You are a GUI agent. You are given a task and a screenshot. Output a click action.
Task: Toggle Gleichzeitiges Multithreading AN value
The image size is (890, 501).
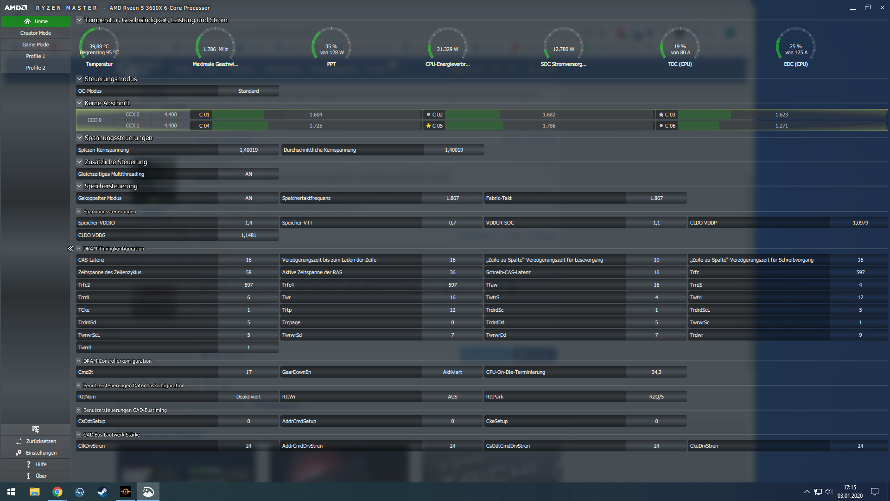[248, 174]
